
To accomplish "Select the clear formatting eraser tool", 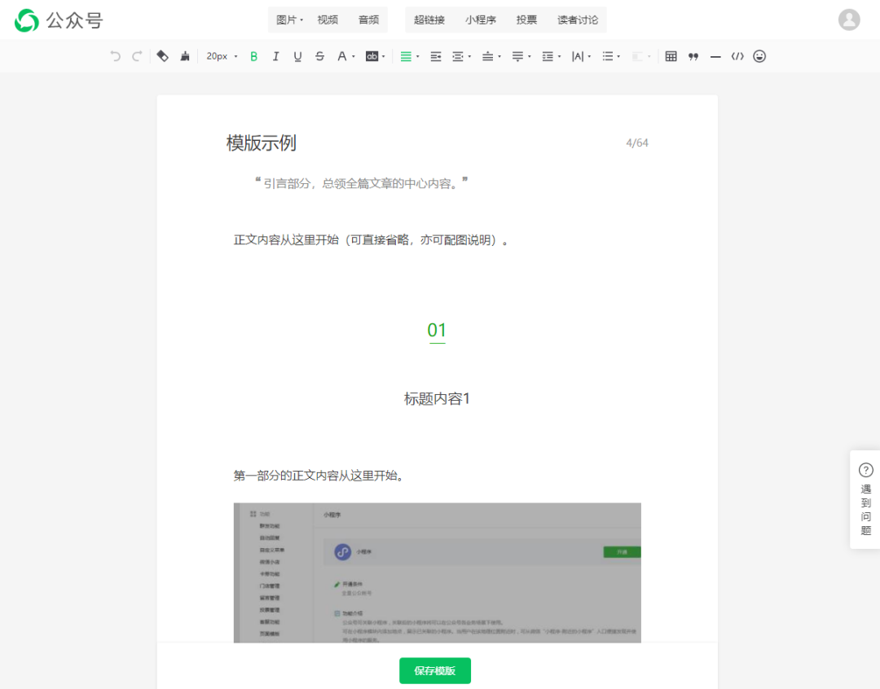I will 163,56.
